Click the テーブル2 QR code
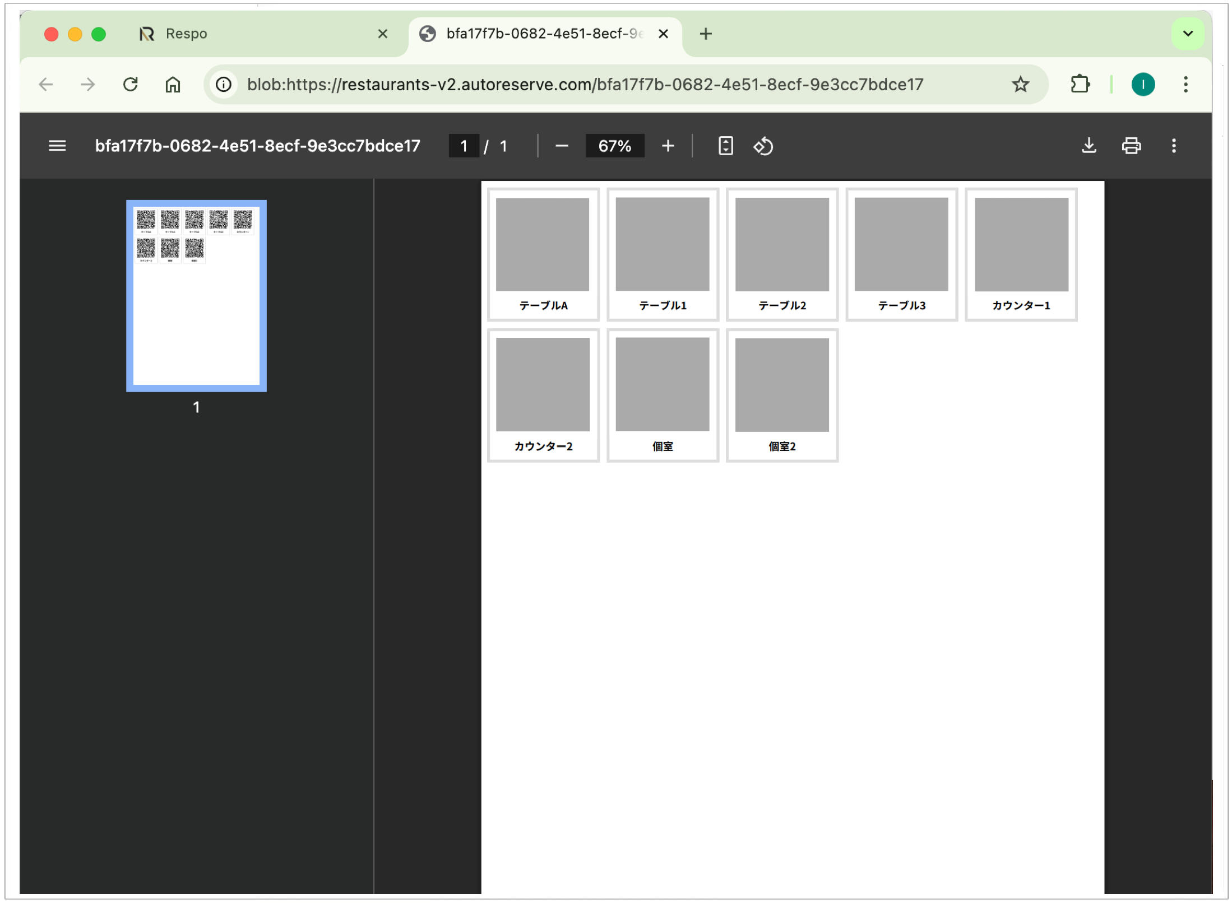Image resolution: width=1232 pixels, height=903 pixels. pos(782,245)
